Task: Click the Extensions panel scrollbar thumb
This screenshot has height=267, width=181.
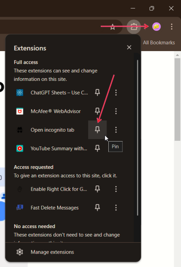Action: 137,138
